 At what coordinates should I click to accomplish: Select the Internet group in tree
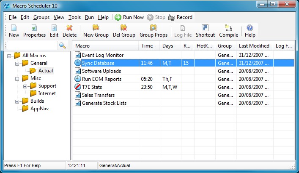(x=47, y=93)
